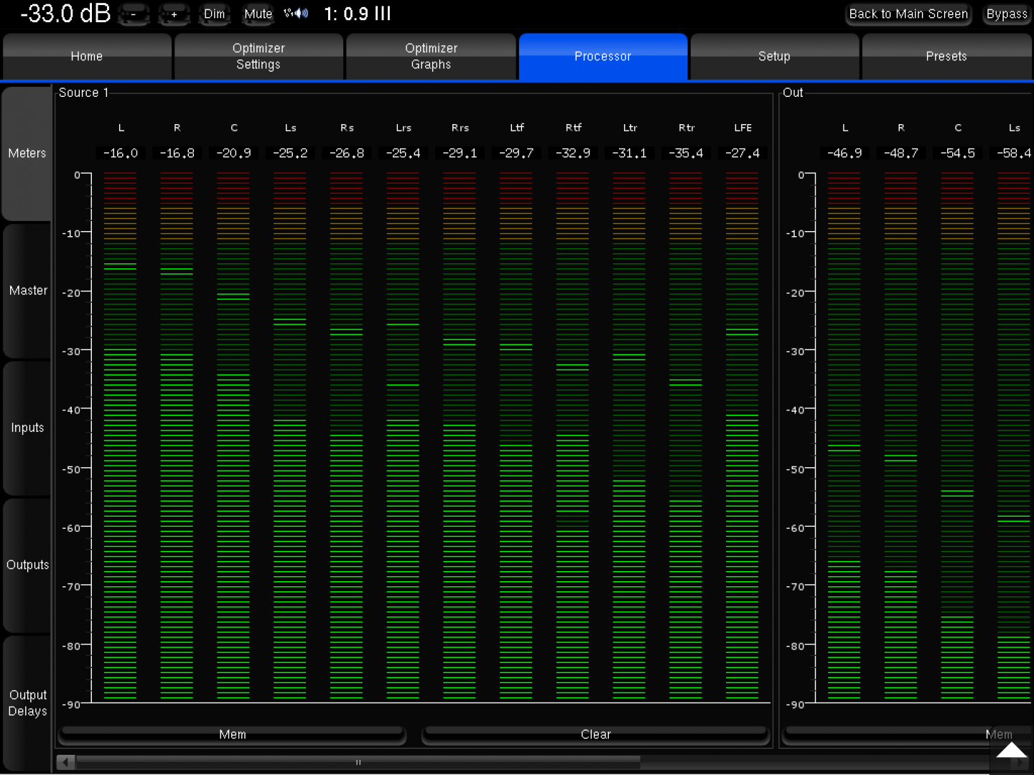Toggle the Dim button
Screen dimensions: 1034x775
pos(214,14)
